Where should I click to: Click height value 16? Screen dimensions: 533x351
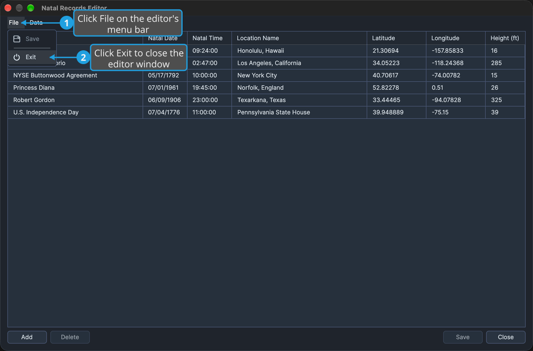click(x=505, y=51)
